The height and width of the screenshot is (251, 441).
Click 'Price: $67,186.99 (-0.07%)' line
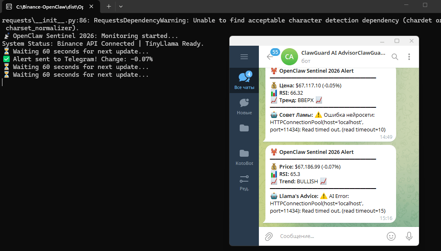(x=305, y=167)
